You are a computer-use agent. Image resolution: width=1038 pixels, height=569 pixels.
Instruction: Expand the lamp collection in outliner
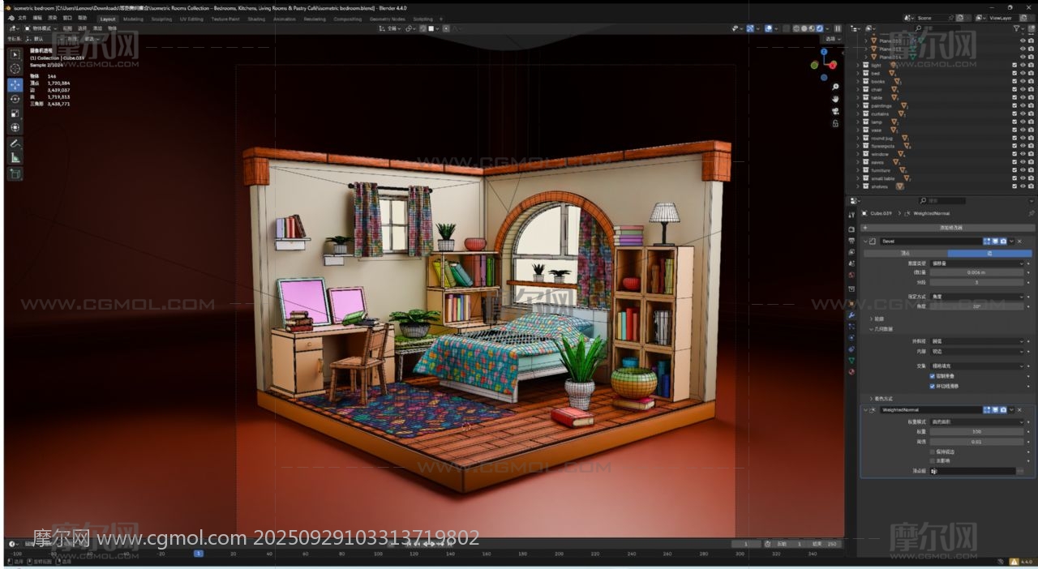858,122
